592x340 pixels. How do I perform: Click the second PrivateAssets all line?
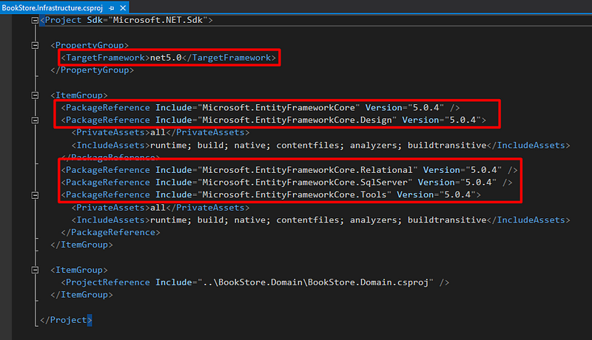coord(161,208)
